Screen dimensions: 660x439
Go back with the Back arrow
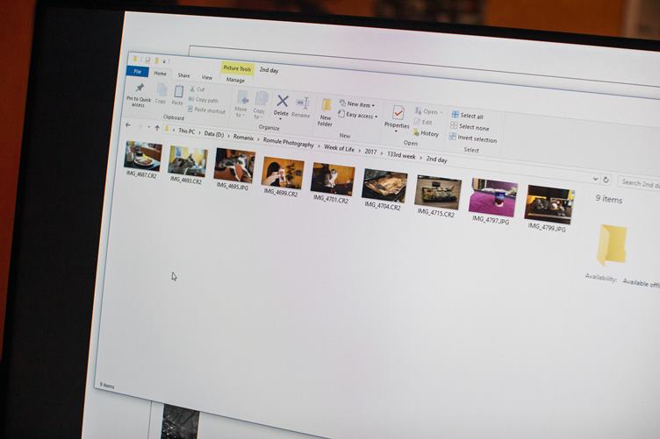click(128, 124)
